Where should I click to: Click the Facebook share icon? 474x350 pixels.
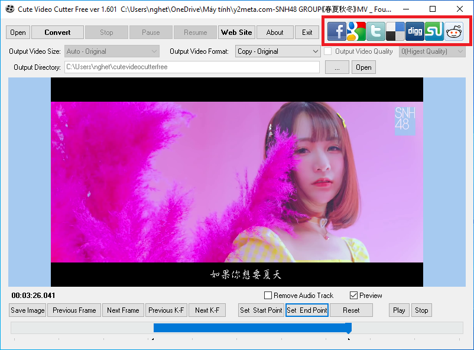pos(336,31)
